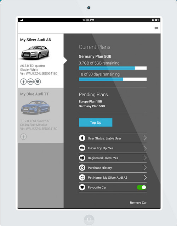Viewport: 177px width, 226px height.
Task: Expand User Status chevron arrow
Action: 145,138
